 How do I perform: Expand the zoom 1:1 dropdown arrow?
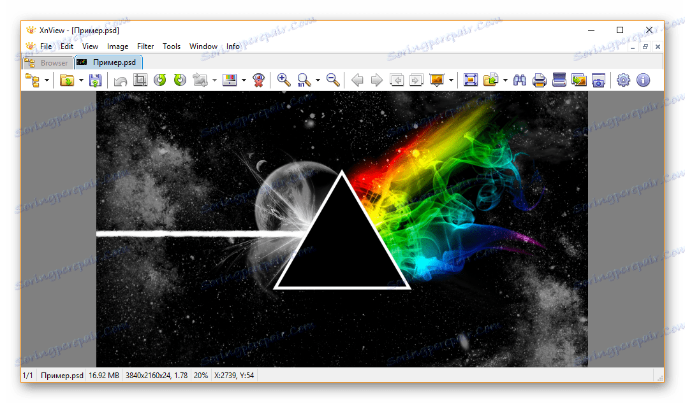click(x=318, y=80)
